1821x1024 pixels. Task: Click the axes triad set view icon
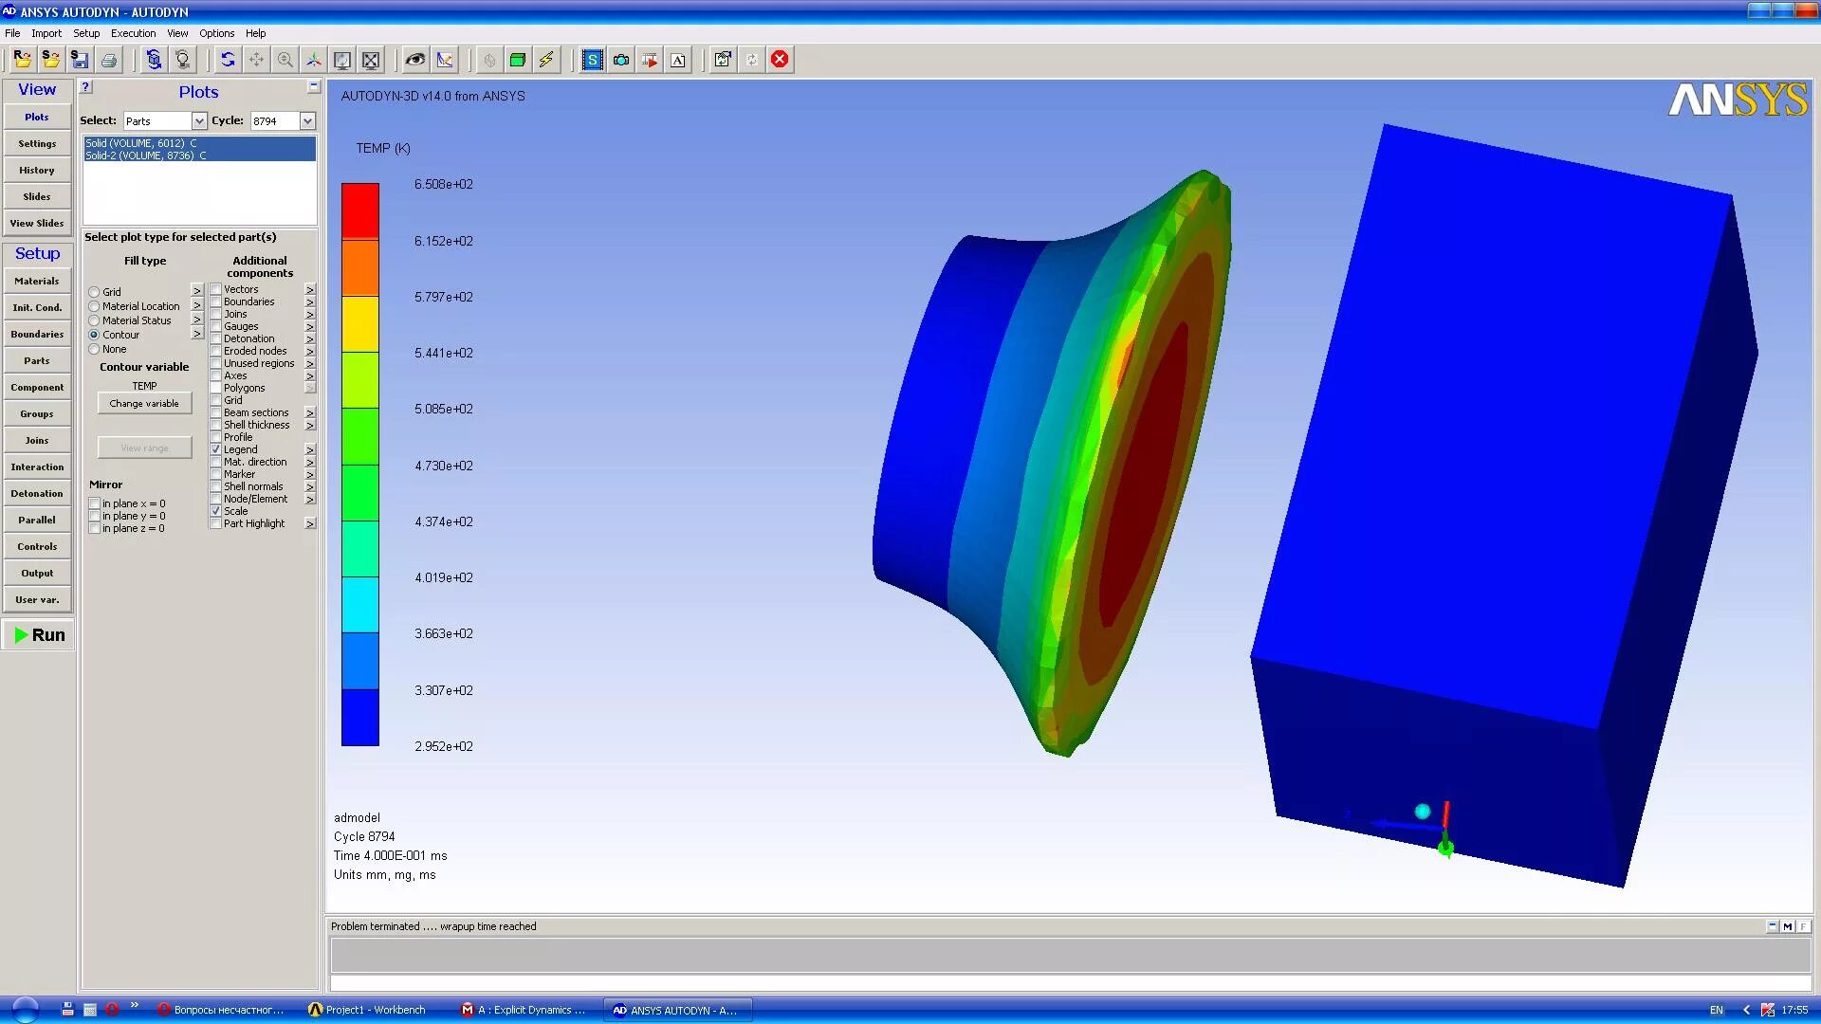pyautogui.click(x=313, y=60)
